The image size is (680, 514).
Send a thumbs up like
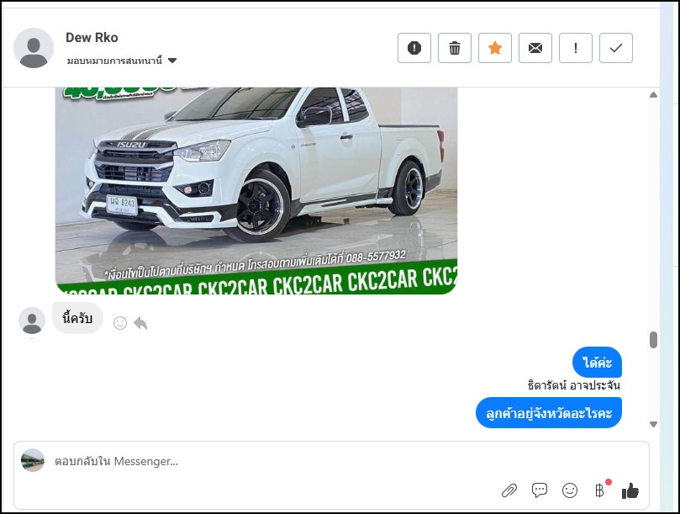point(630,491)
